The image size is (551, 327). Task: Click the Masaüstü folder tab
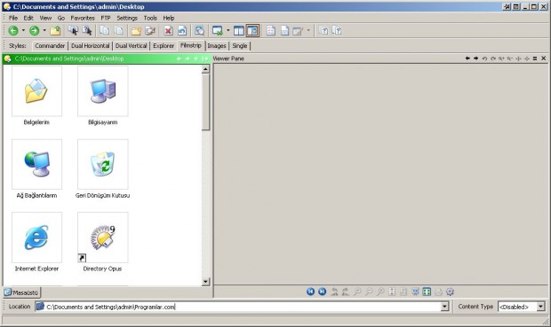click(22, 292)
